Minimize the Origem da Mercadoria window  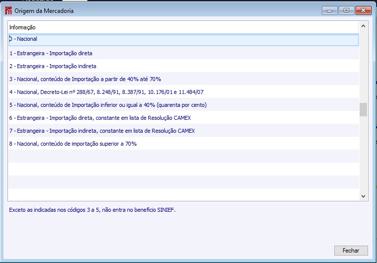(x=330, y=10)
